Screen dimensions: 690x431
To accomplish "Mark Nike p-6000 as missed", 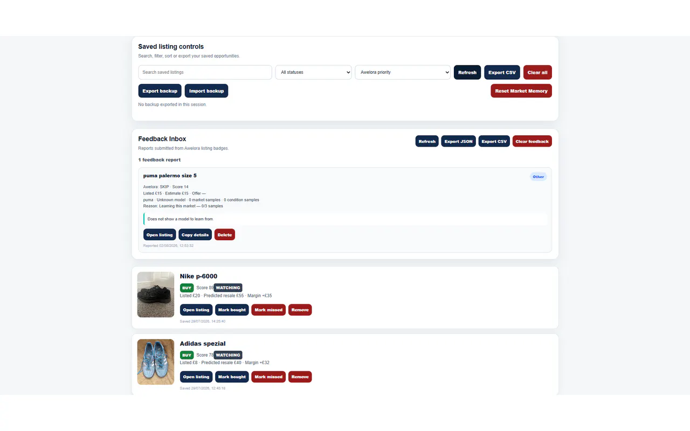I will (268, 310).
